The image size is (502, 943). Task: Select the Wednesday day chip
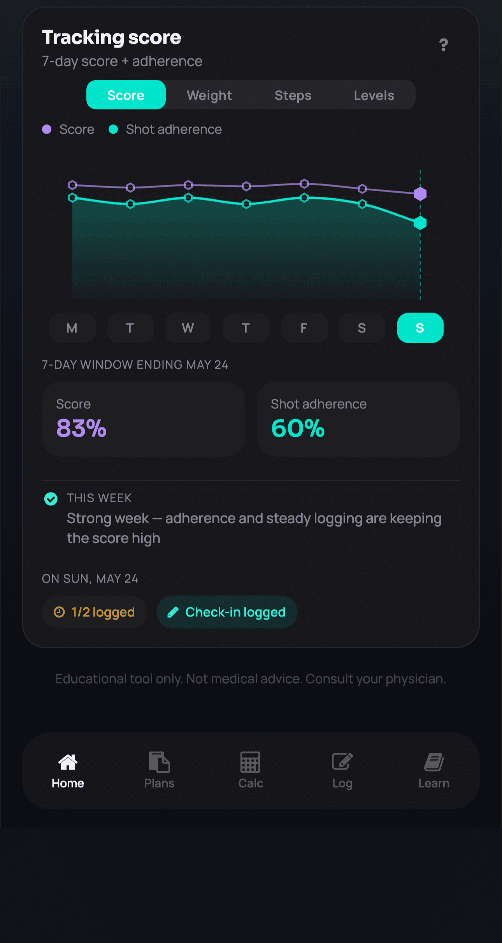[x=188, y=328]
